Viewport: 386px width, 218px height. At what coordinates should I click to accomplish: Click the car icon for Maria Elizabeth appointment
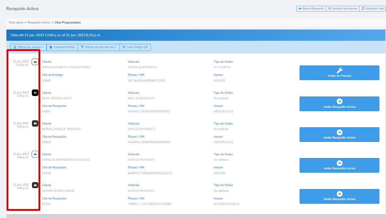click(35, 62)
